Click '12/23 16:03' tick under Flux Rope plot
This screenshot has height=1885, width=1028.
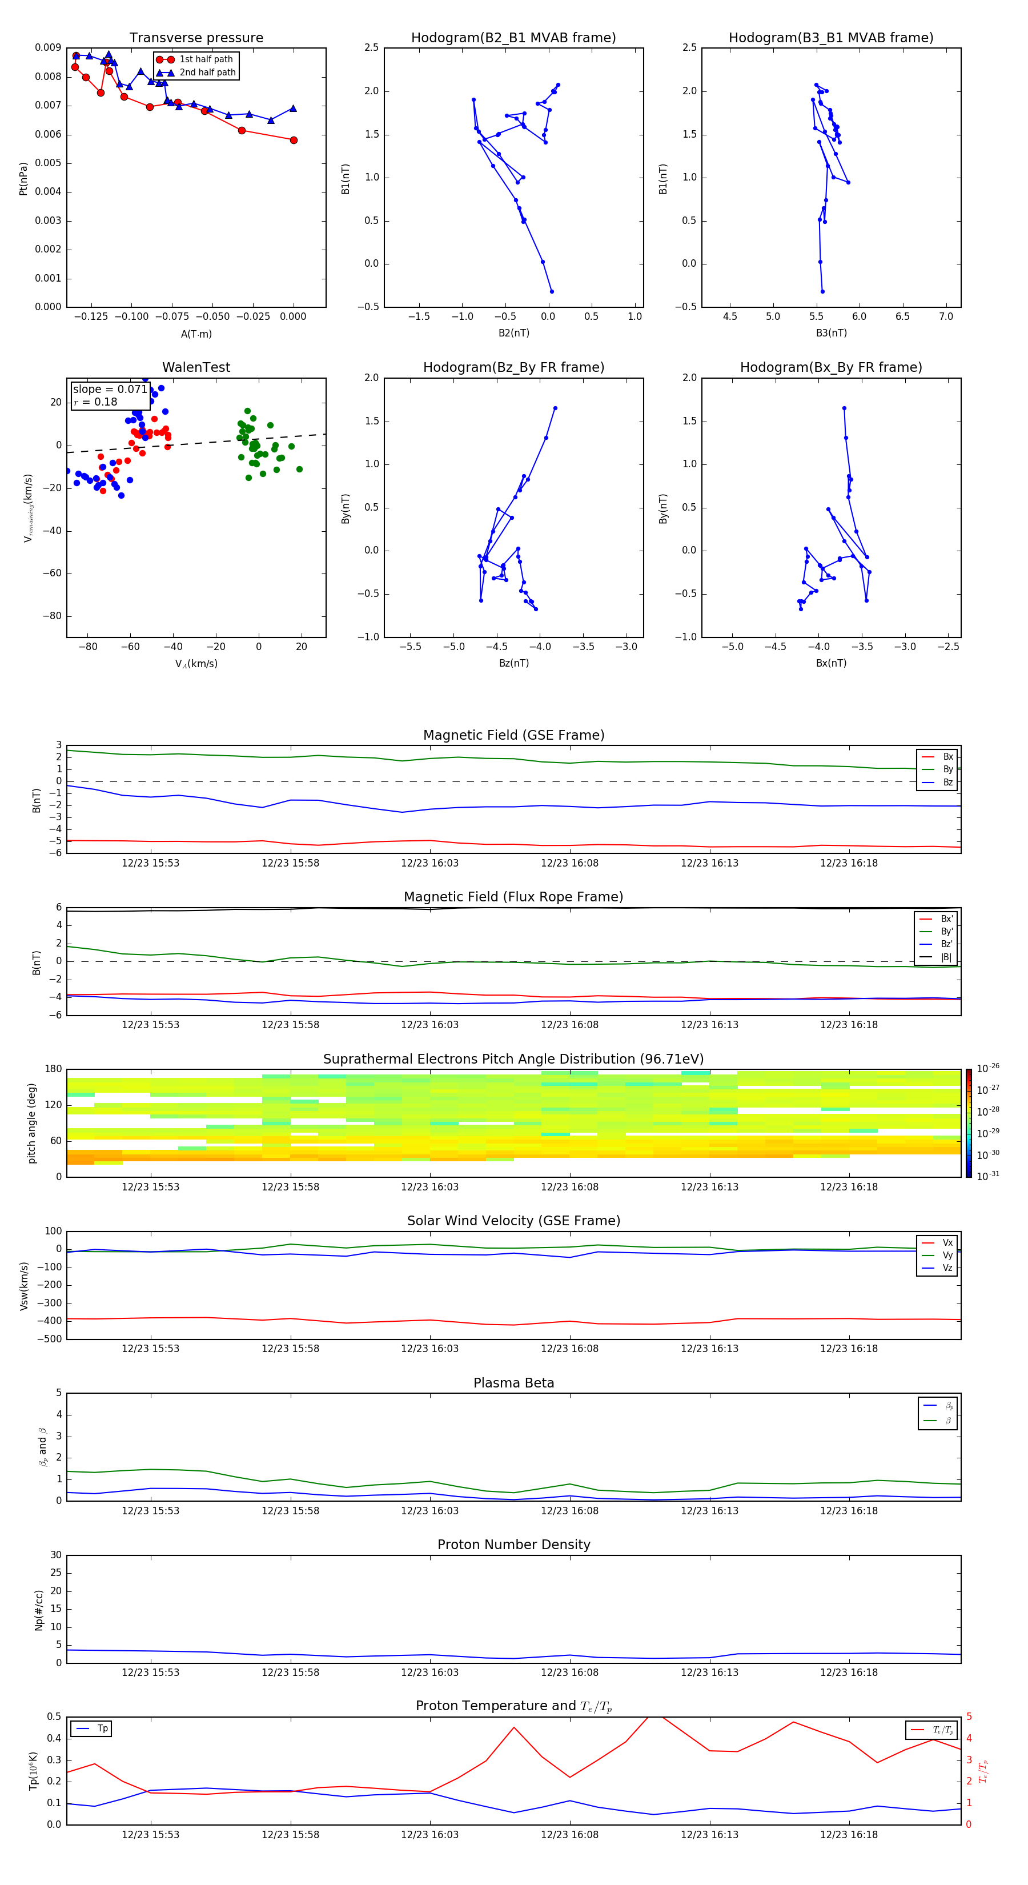pyautogui.click(x=429, y=1024)
